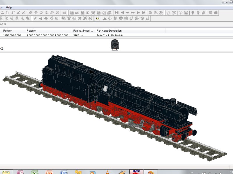Click the grid pattern icon
The image size is (233, 174).
(210, 12)
